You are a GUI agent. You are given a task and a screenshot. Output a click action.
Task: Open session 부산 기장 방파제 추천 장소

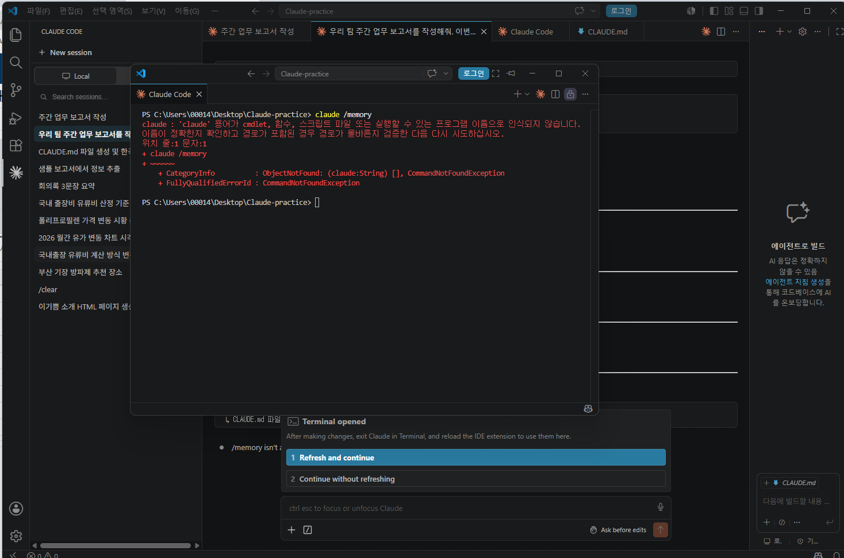[x=80, y=272]
